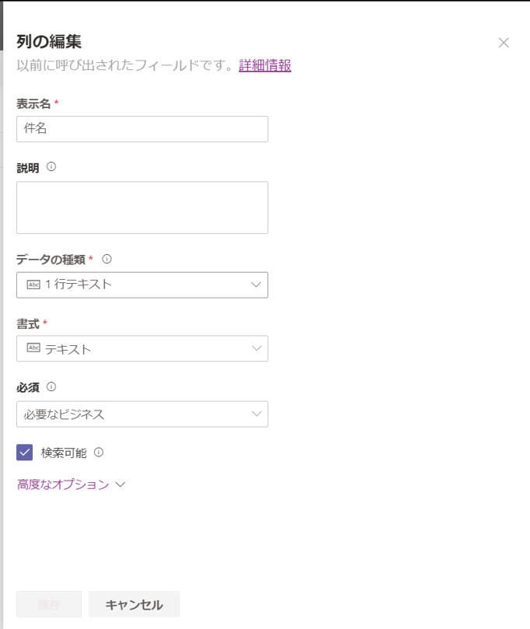Open the データの種類 dropdown
Screen dimensions: 530x629
(x=142, y=285)
